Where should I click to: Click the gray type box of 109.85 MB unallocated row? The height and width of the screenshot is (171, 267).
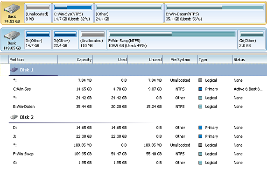click(x=200, y=145)
